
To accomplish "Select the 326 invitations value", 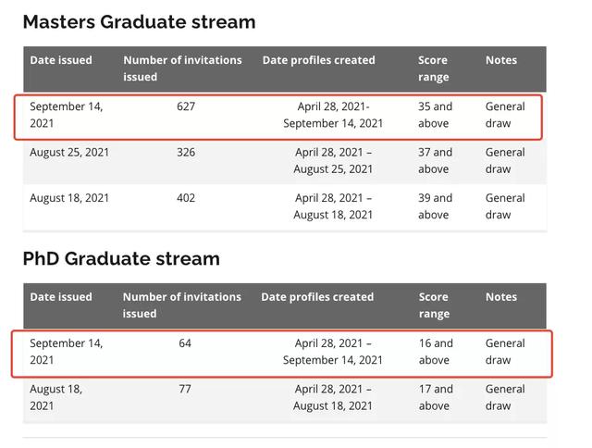I will 186,152.
